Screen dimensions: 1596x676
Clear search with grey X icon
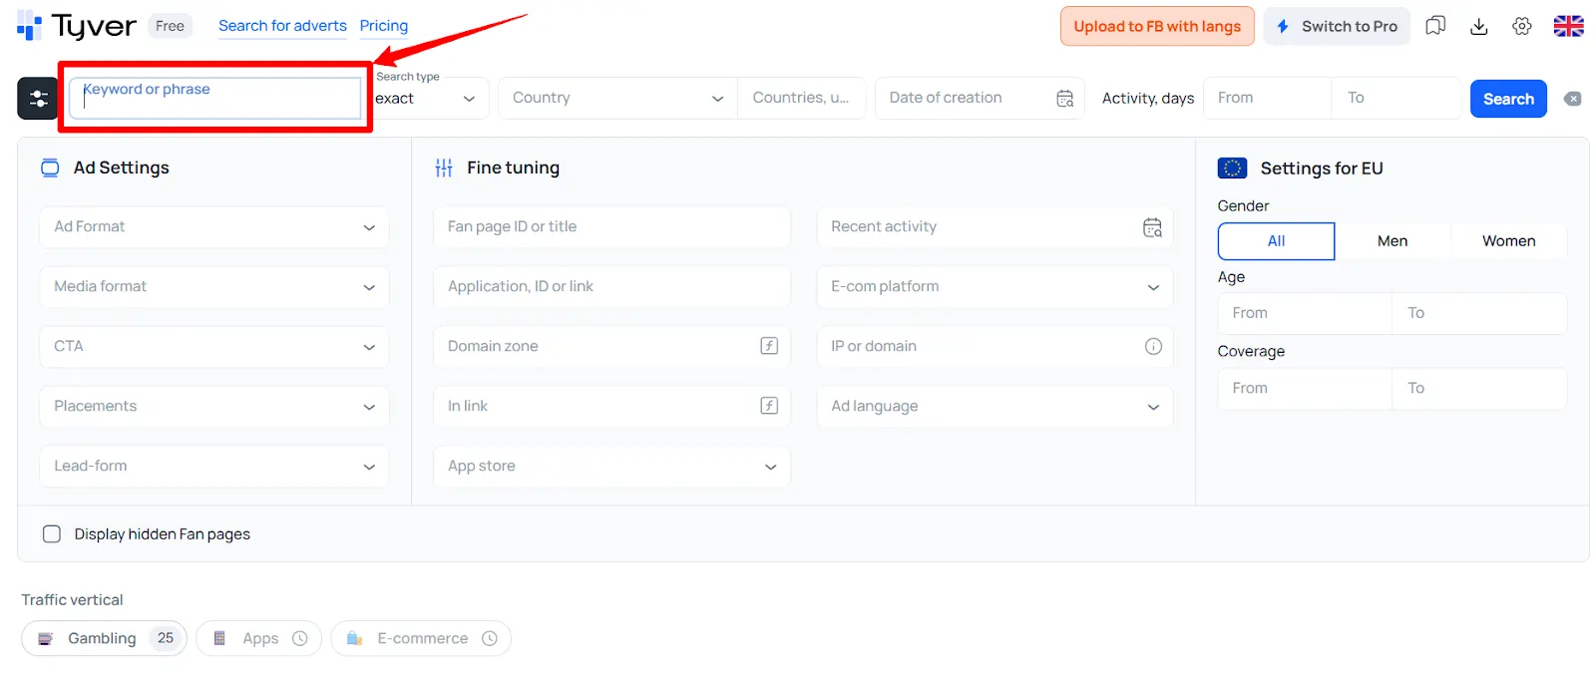click(1573, 99)
